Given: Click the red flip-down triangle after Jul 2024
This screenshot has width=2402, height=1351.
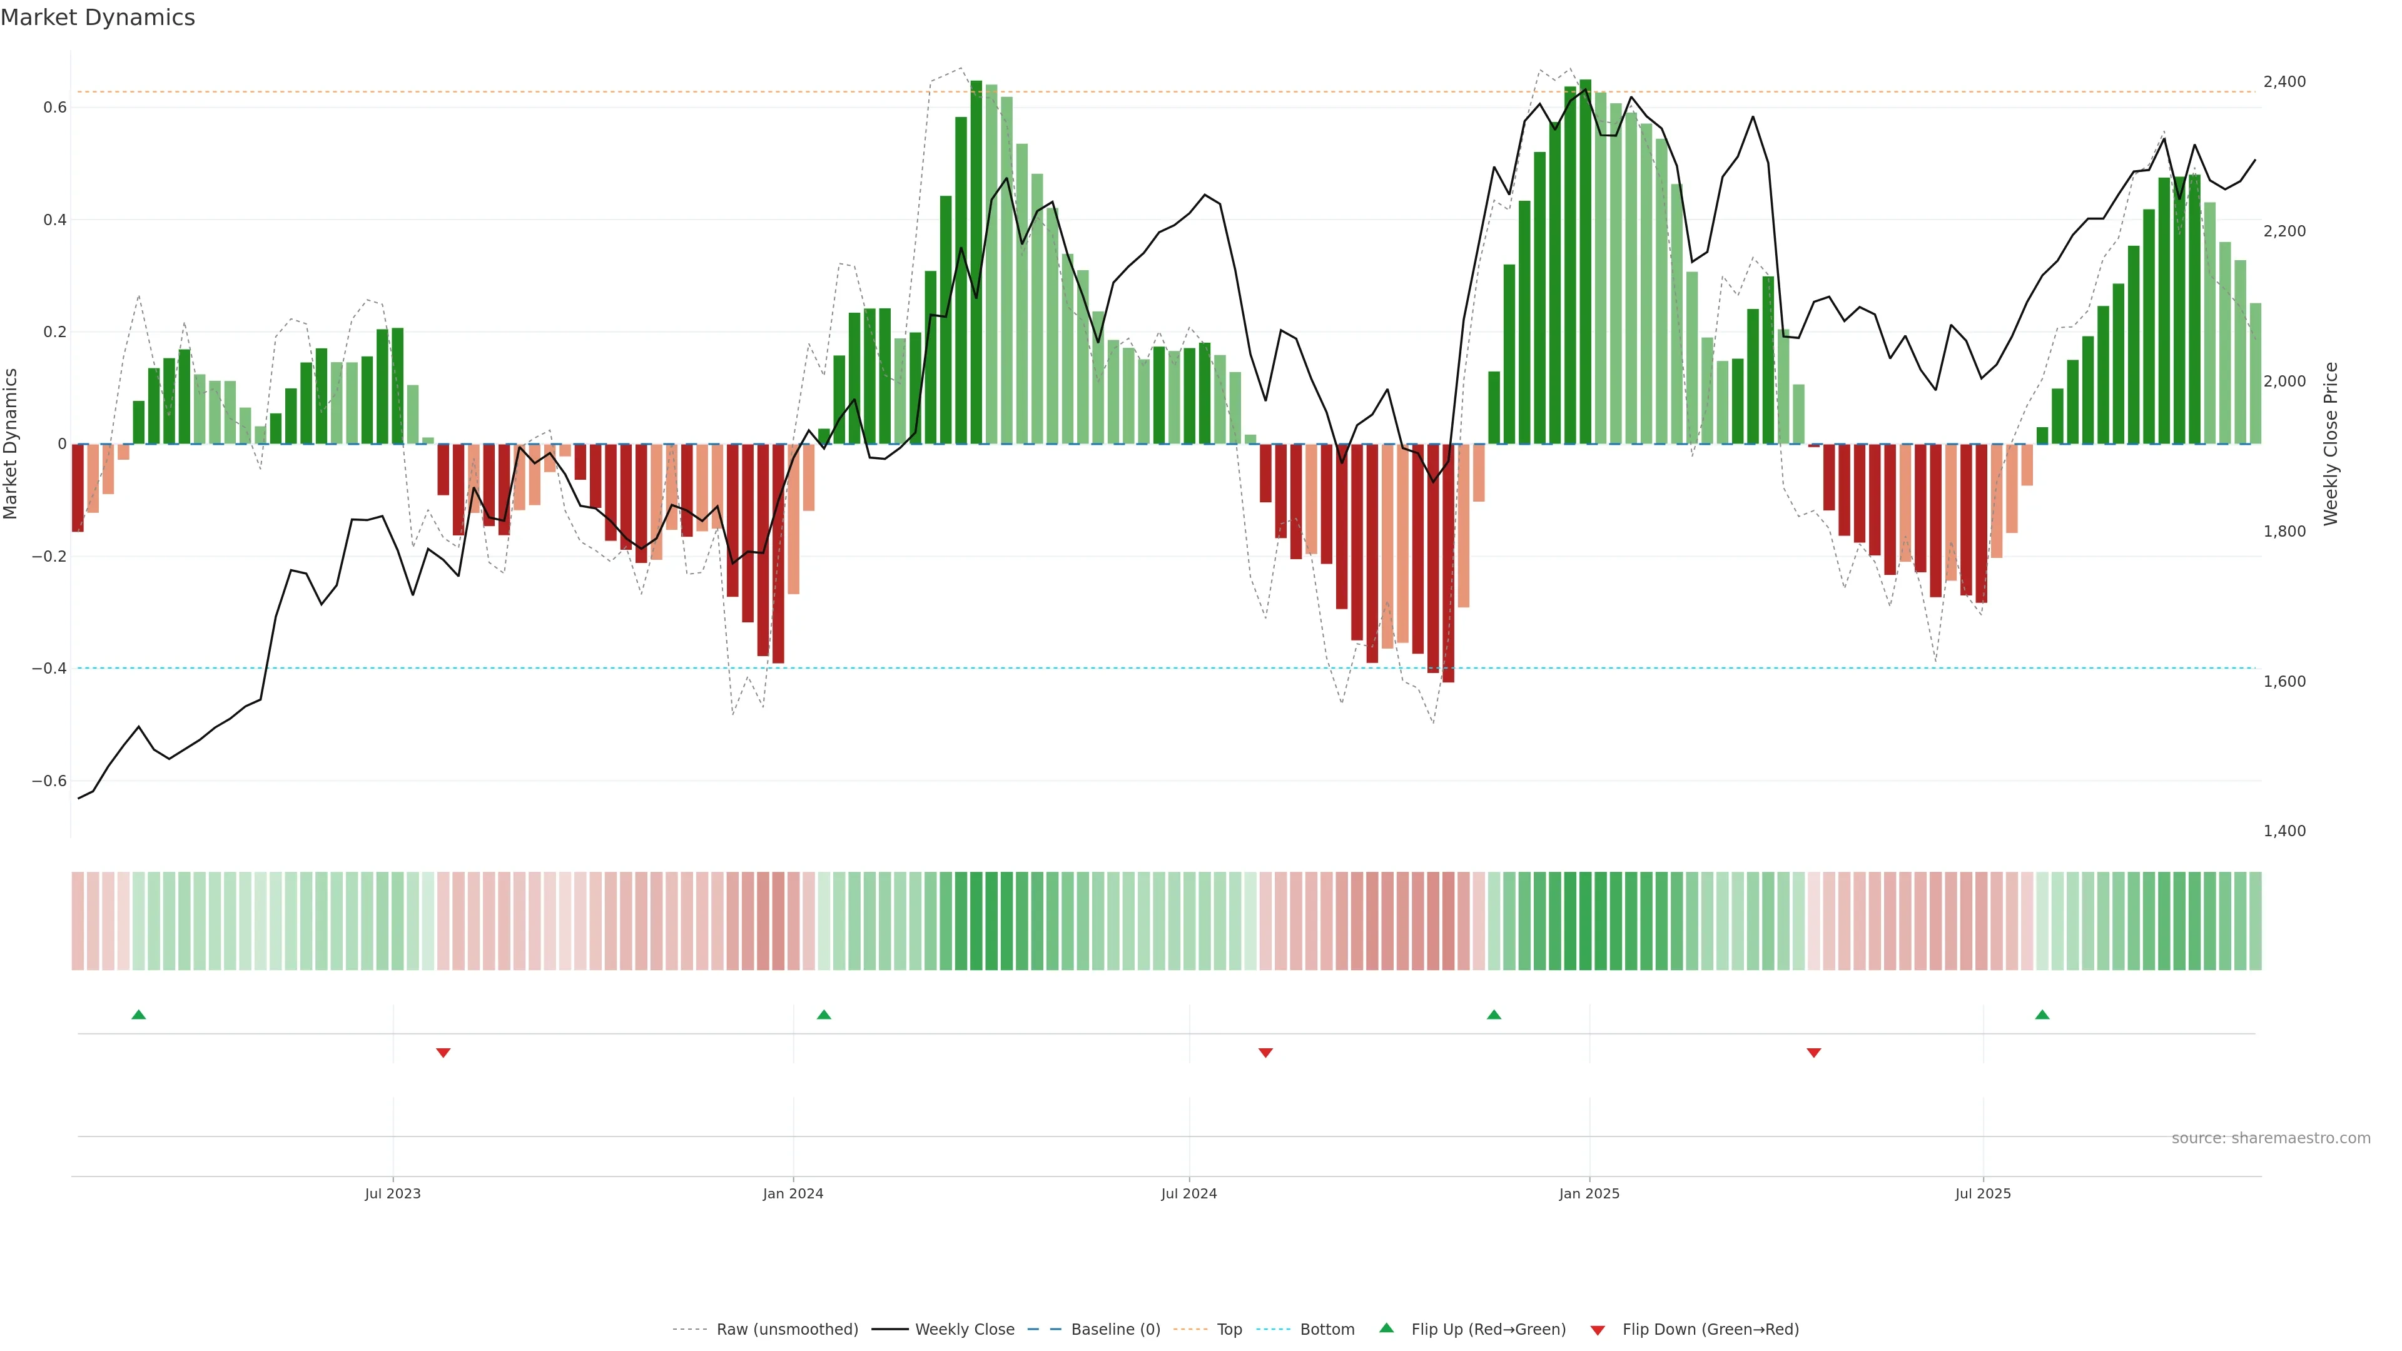Looking at the screenshot, I should tap(1265, 1053).
